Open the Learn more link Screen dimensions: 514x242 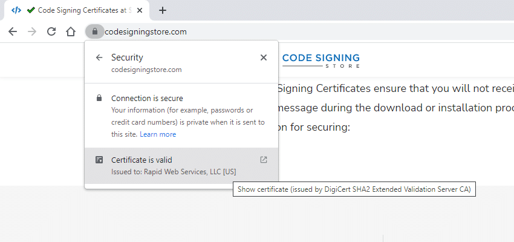[158, 134]
